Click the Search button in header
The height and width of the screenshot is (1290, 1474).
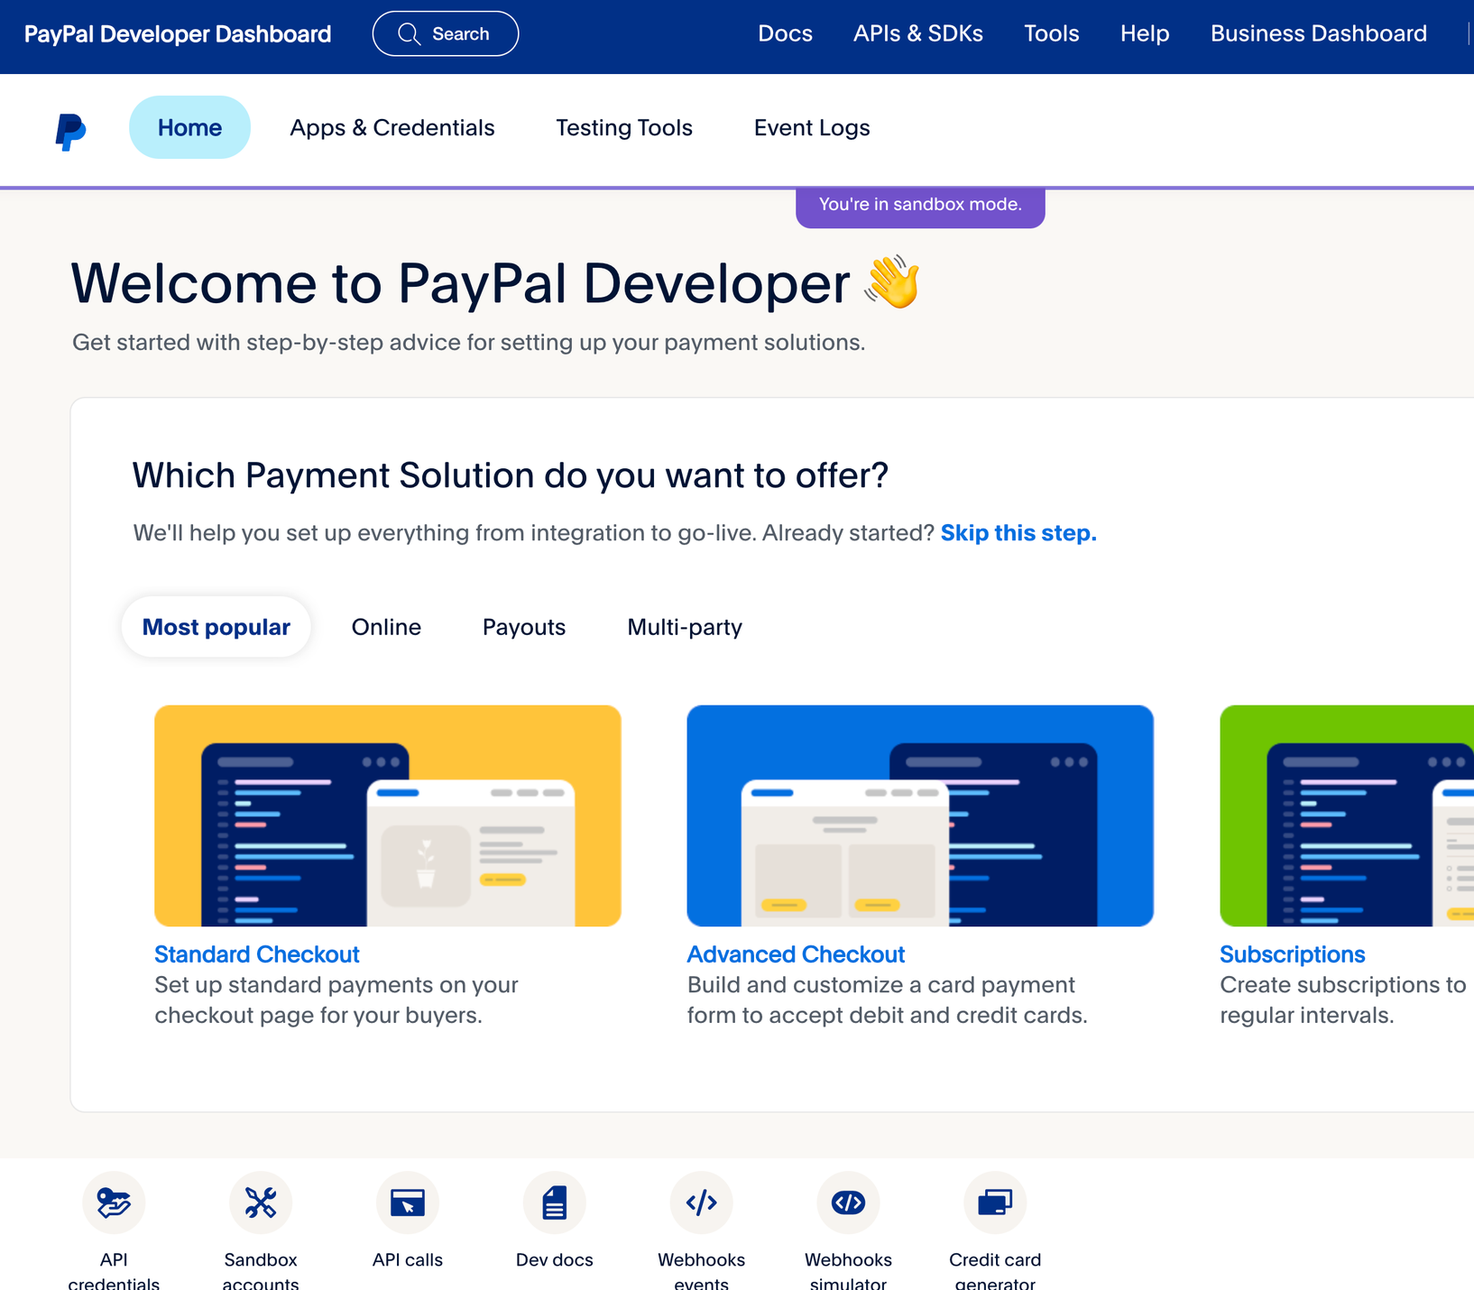(446, 34)
